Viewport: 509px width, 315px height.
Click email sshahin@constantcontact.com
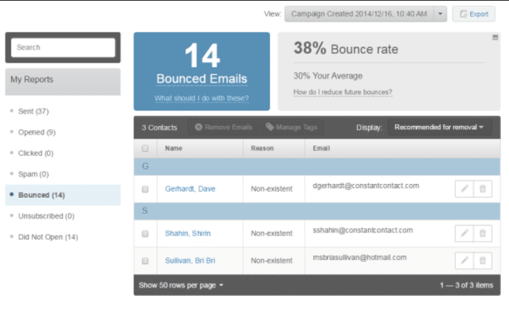coord(363,230)
